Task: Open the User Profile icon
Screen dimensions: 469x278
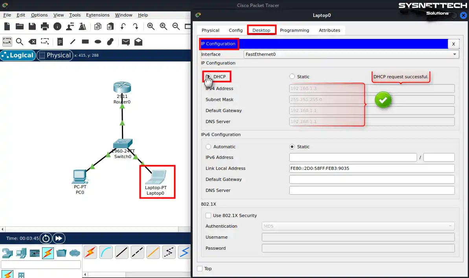Action: [x=70, y=26]
